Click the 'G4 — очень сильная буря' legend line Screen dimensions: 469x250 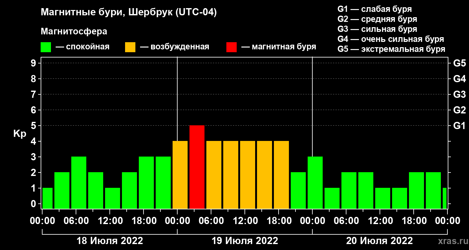point(391,39)
